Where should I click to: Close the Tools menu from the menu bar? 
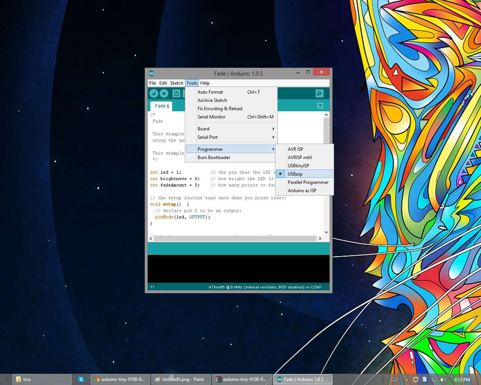(192, 83)
